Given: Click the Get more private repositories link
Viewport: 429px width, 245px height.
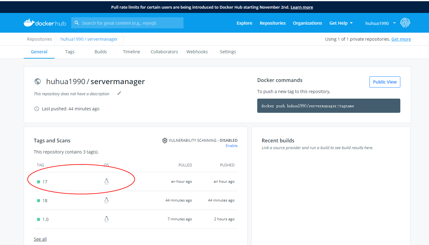Looking at the screenshot, I should click(401, 39).
